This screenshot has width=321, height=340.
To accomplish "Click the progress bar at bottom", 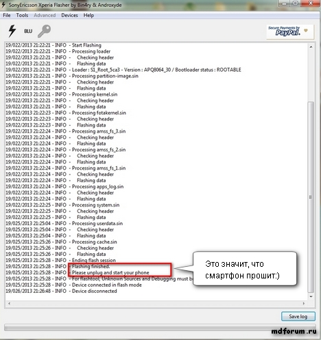I will point(160,328).
